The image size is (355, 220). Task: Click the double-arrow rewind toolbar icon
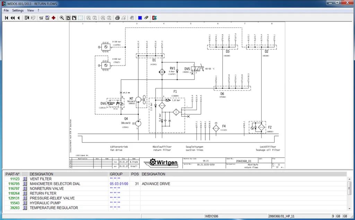[13, 18]
